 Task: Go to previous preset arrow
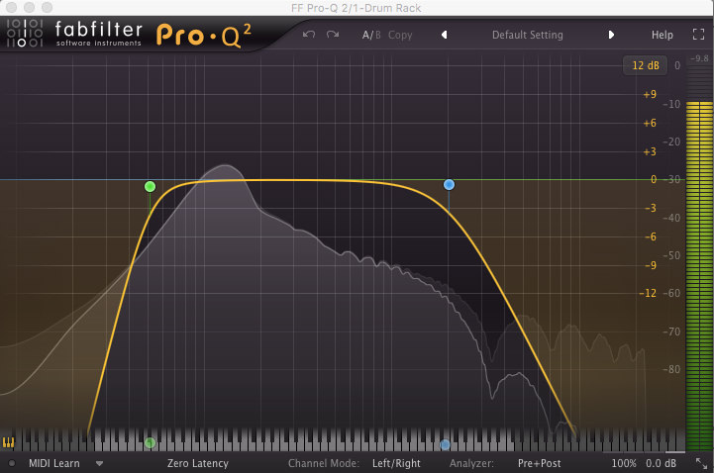click(x=444, y=35)
